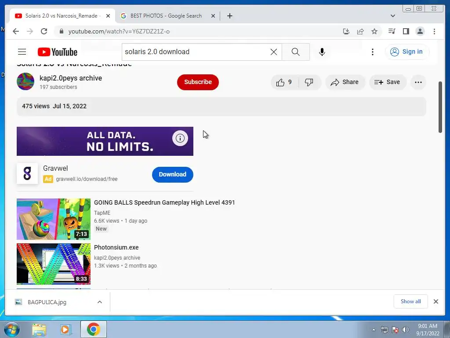
Task: Open YouTube hamburger guide menu
Action: [22, 52]
